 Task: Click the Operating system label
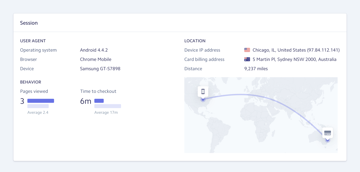tap(38, 50)
